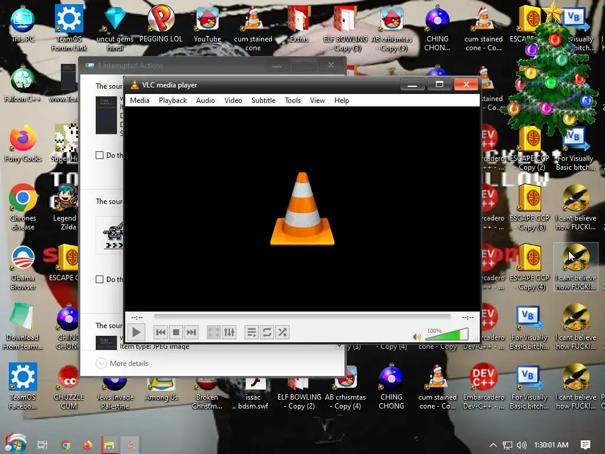Viewport: 605px width, 454px height.
Task: Expand More details in Interrupted Actions dialog
Action: pyautogui.click(x=122, y=364)
